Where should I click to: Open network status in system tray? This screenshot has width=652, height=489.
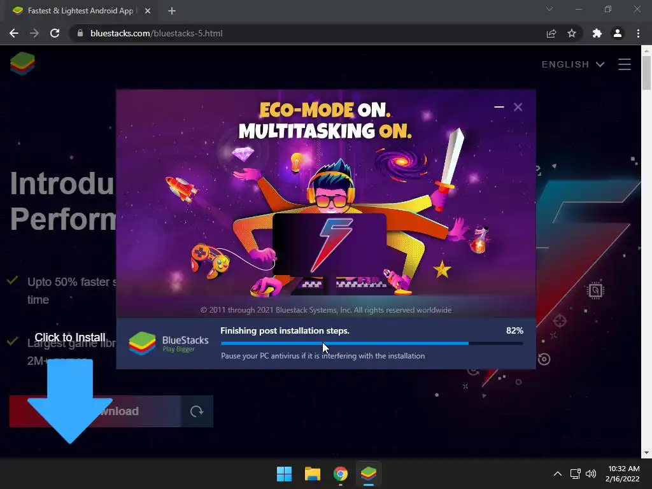coord(576,474)
